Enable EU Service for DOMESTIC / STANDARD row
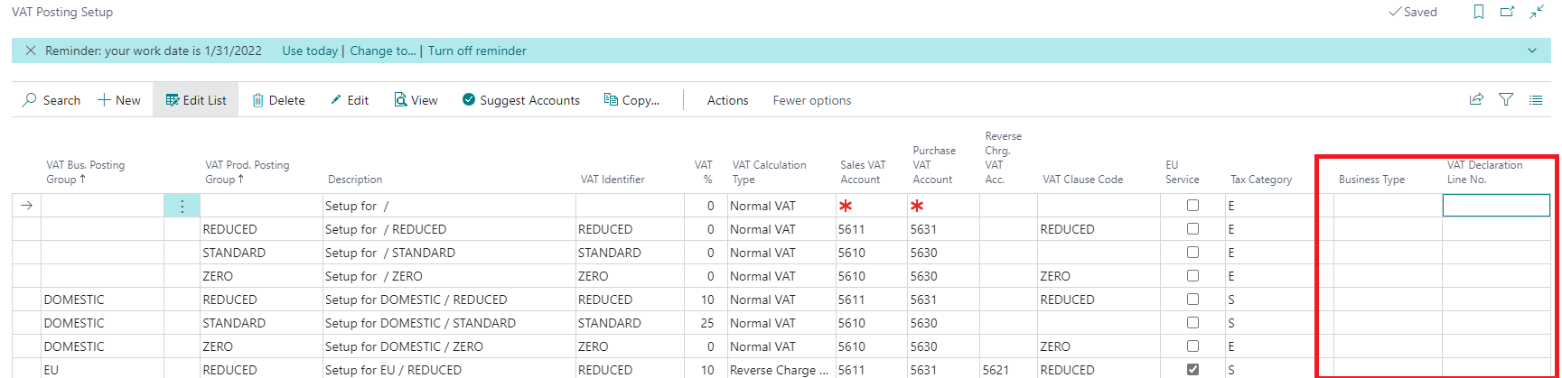Screen dimensions: 1562x378 (x=1193, y=323)
